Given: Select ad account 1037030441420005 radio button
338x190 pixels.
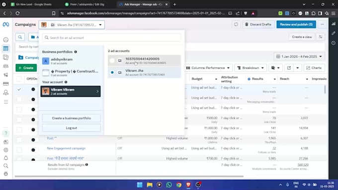Looking at the screenshot, I should click(112, 61).
